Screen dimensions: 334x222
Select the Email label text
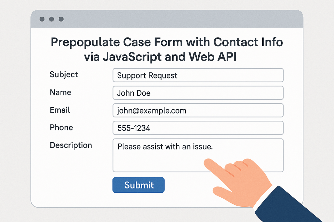click(60, 110)
